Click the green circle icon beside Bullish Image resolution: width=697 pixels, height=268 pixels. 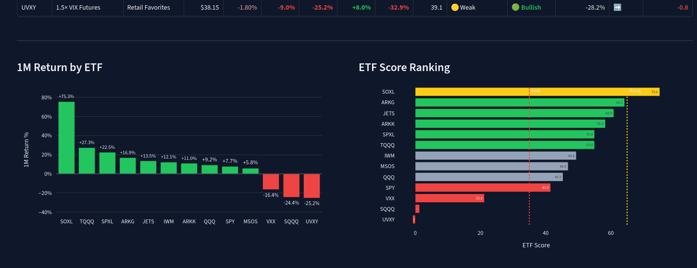[x=515, y=8]
